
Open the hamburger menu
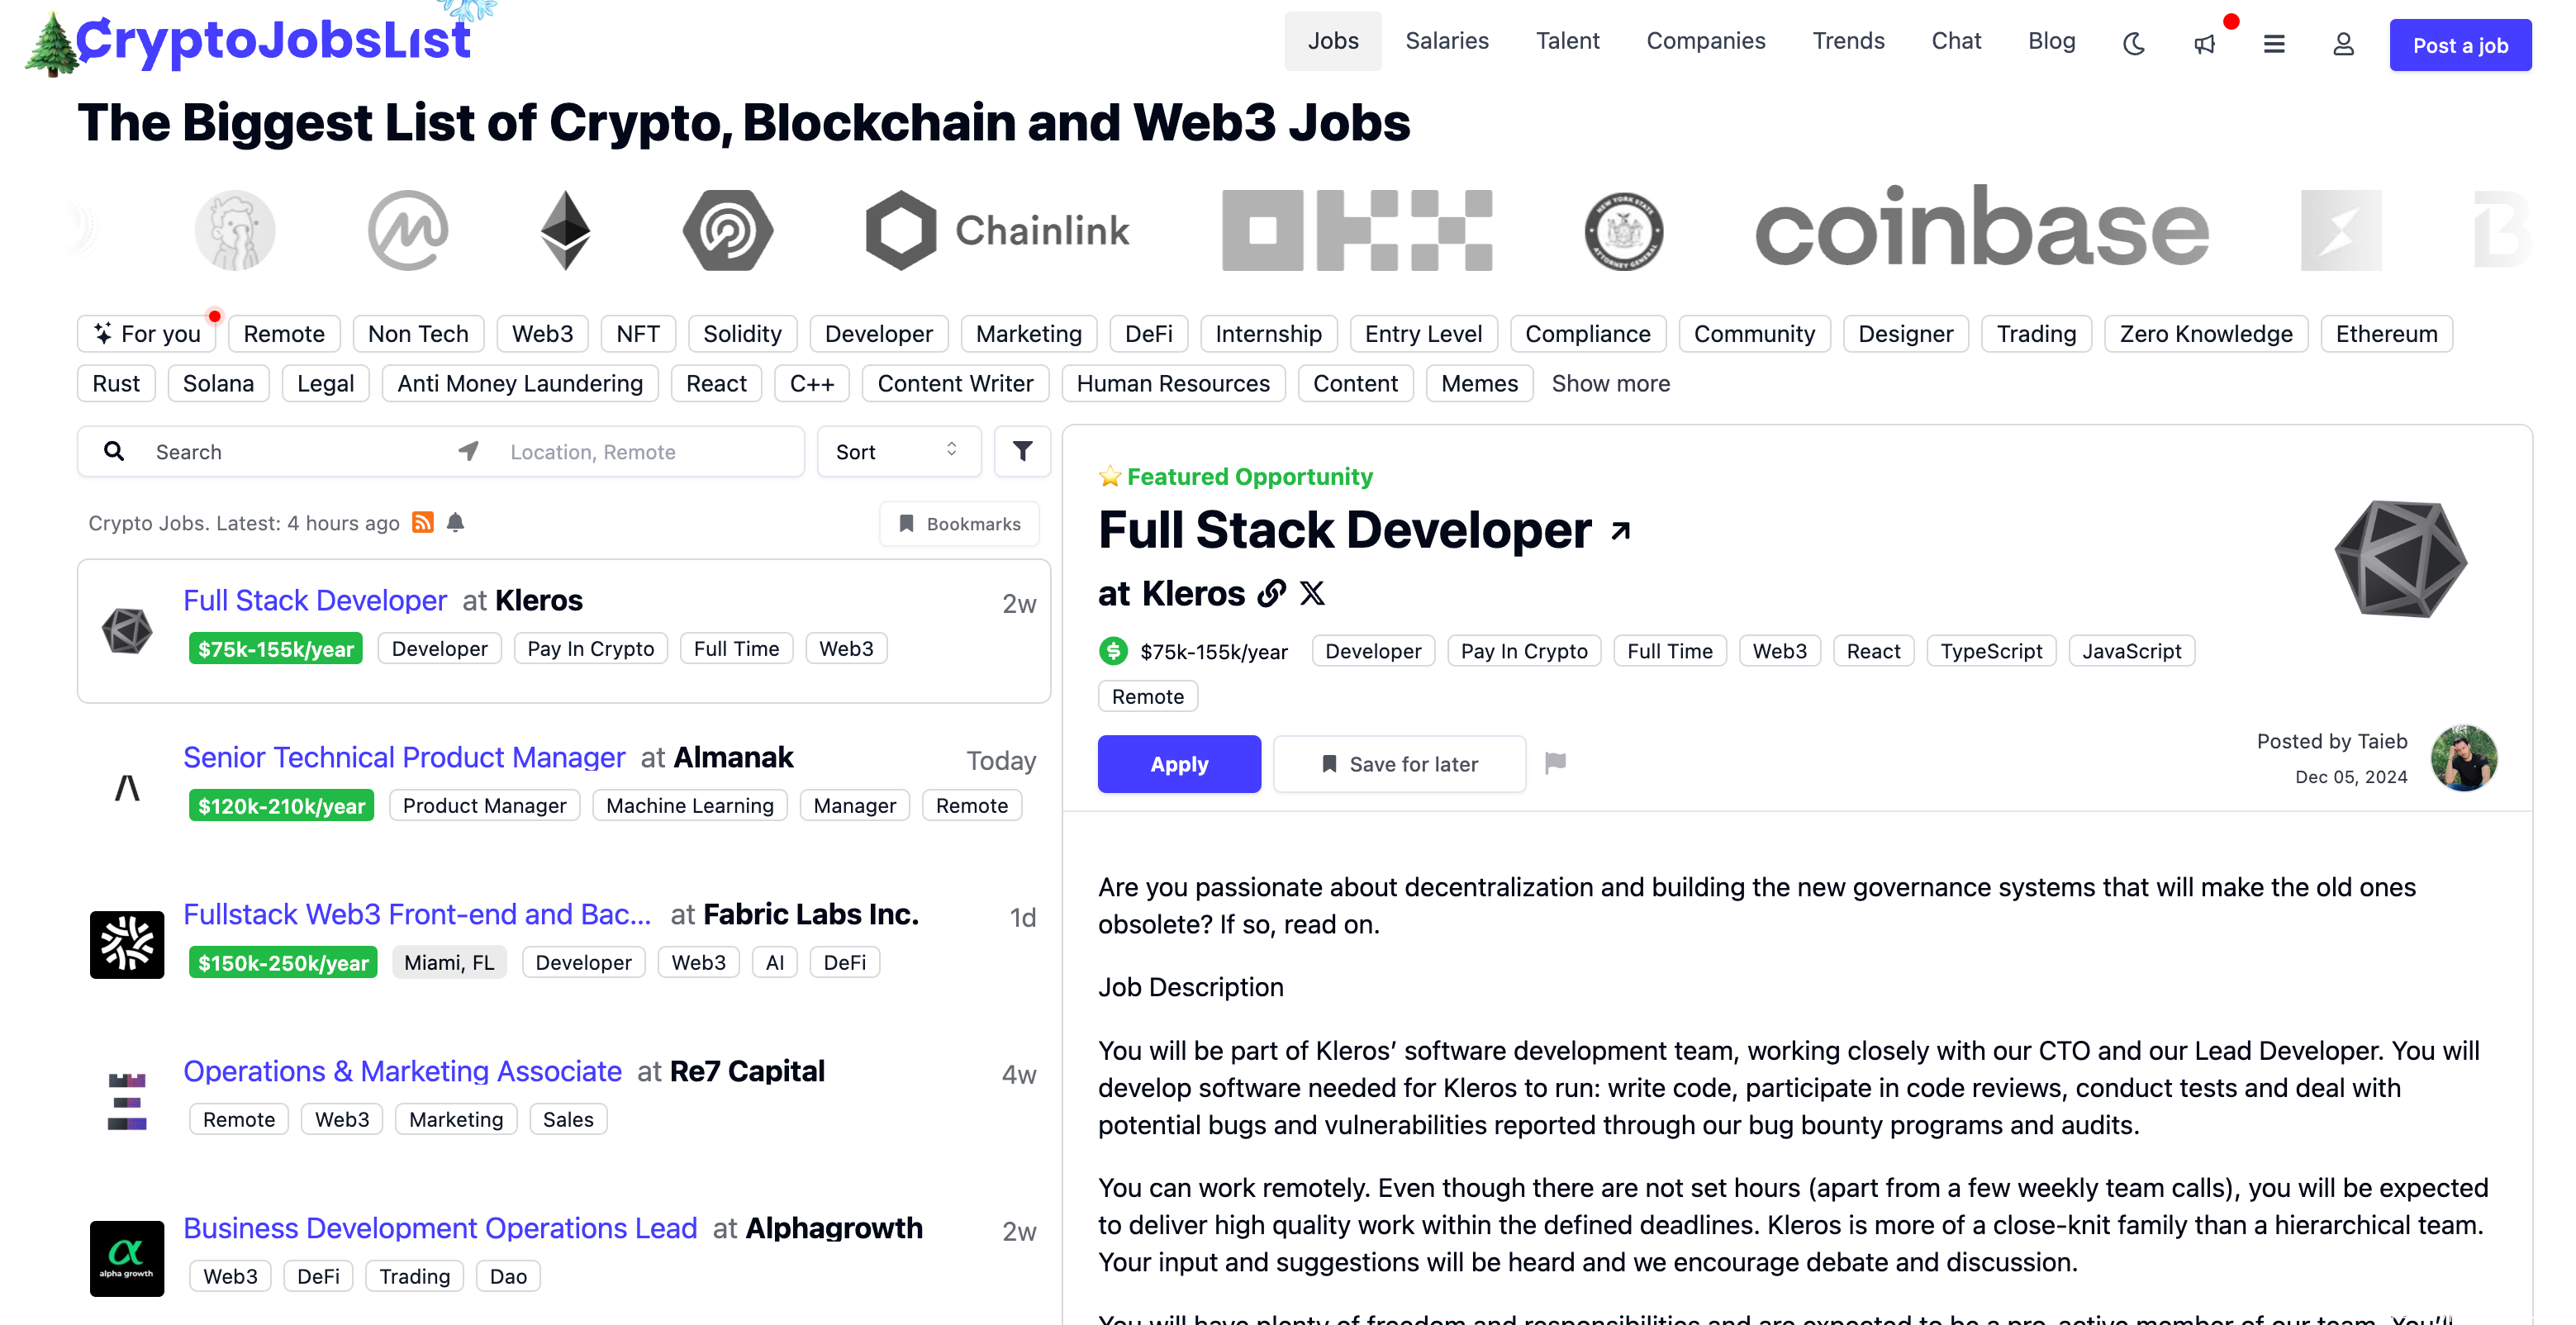click(2274, 44)
